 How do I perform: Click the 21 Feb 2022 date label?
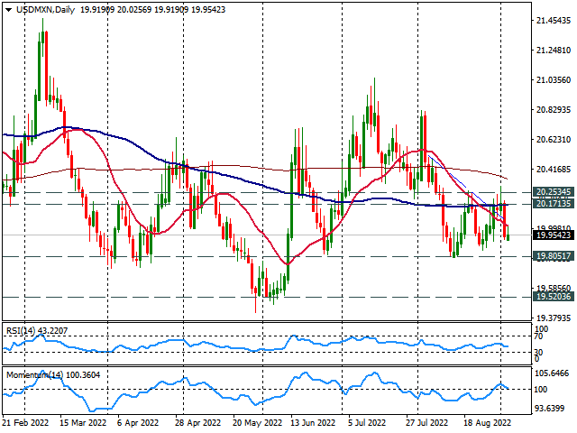[x=27, y=421]
